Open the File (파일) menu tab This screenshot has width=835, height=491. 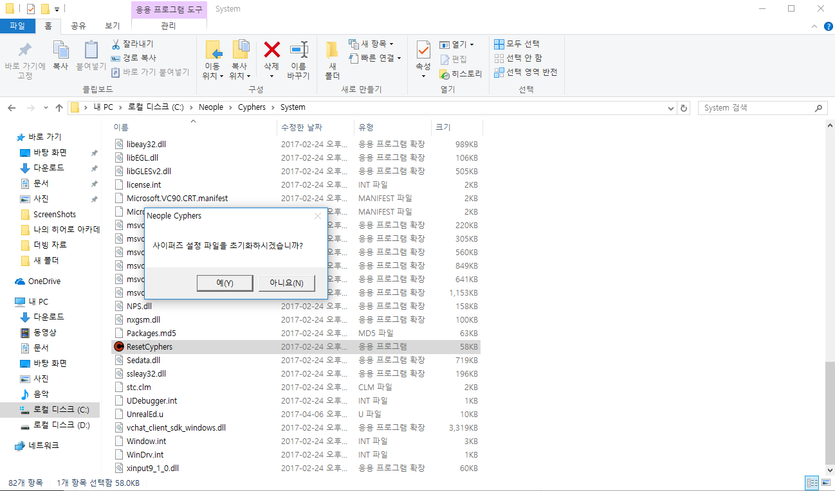point(17,26)
